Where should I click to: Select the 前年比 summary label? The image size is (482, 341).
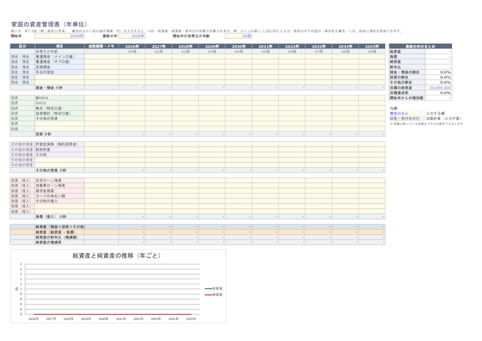tap(407, 67)
